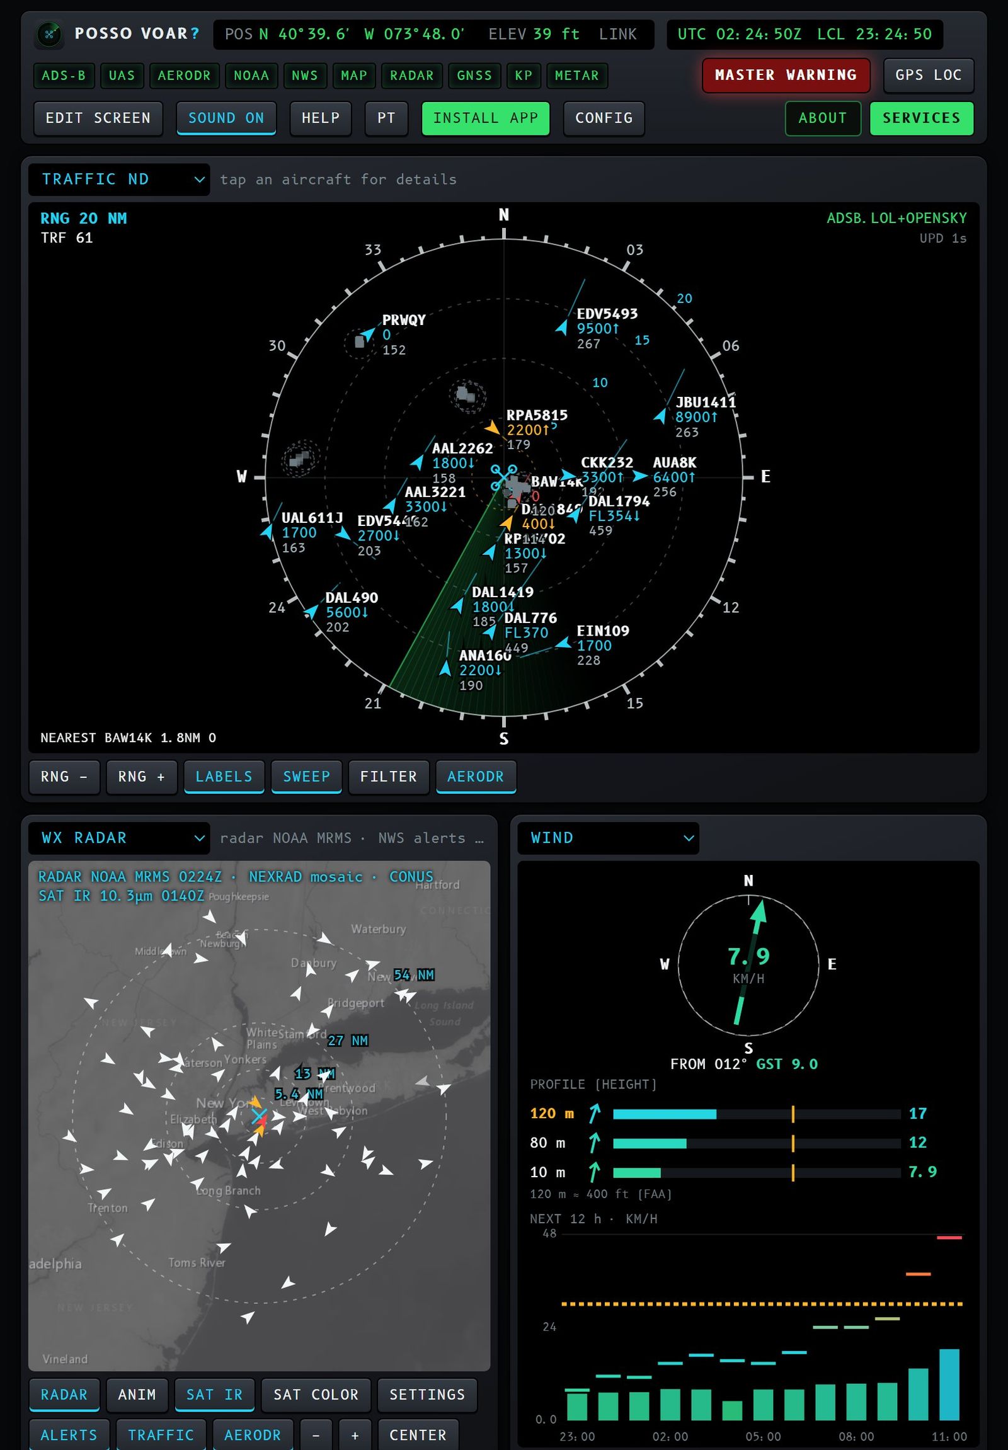The width and height of the screenshot is (1008, 1450).
Task: Open the WX RADAR panel dropdown
Action: tap(118, 838)
